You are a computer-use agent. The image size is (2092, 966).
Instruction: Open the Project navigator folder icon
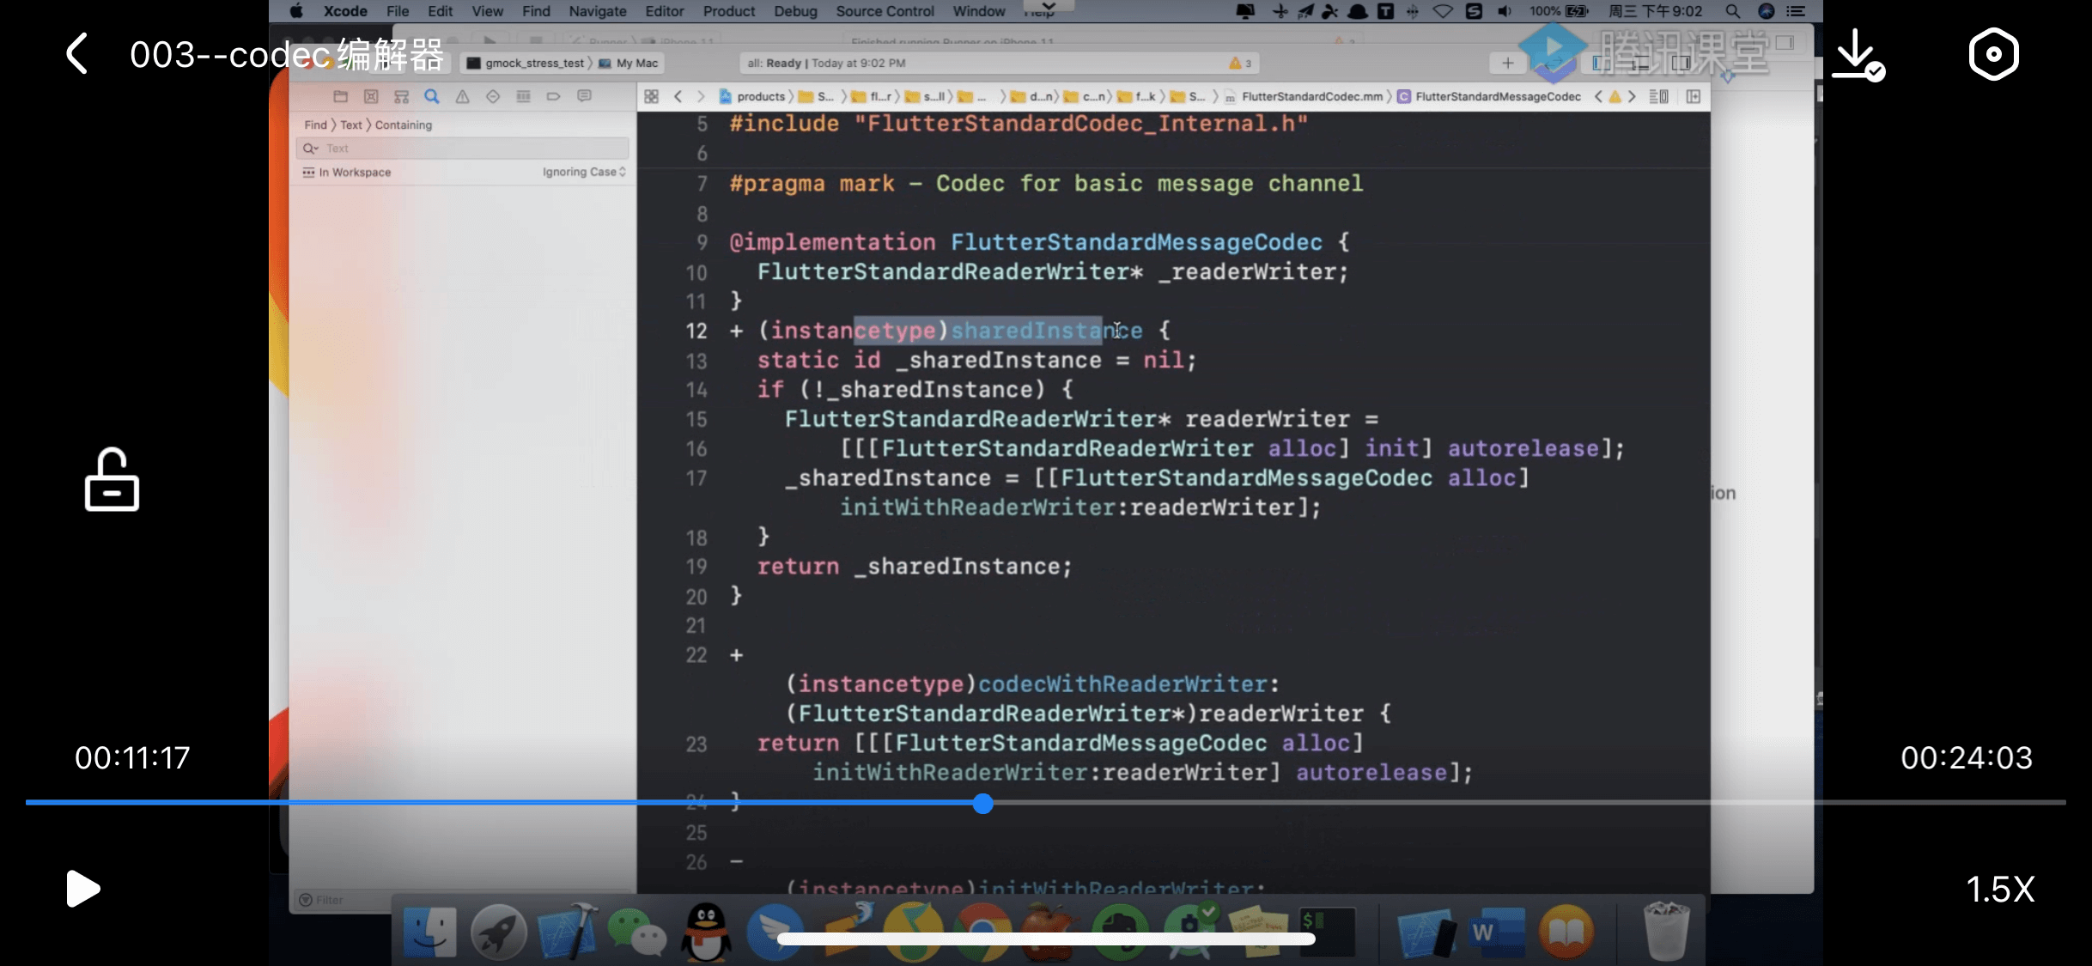(340, 96)
